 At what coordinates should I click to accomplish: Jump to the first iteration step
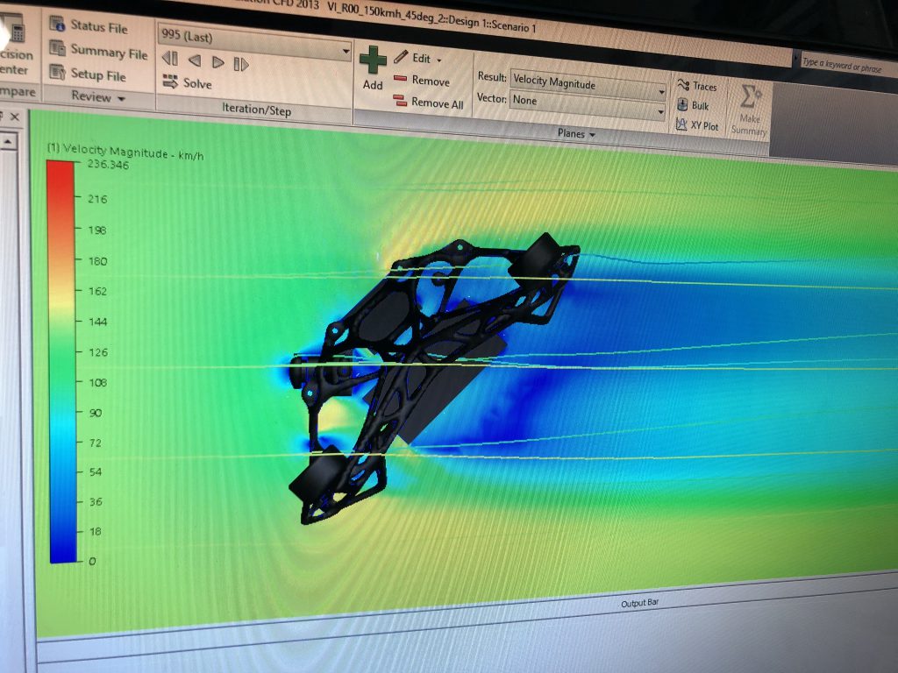coord(170,59)
